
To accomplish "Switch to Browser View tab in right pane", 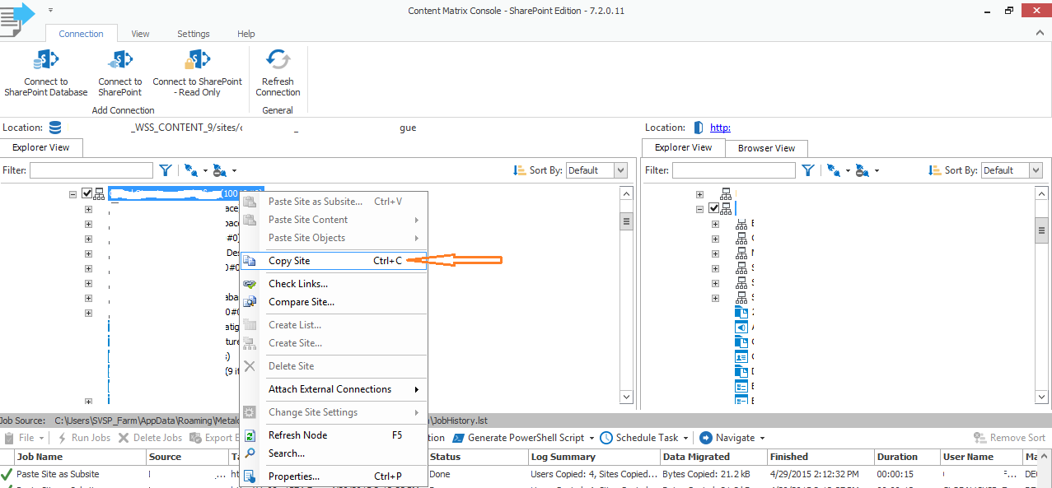I will pos(766,148).
